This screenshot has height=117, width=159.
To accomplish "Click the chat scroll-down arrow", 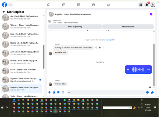I will [x=154, y=87].
